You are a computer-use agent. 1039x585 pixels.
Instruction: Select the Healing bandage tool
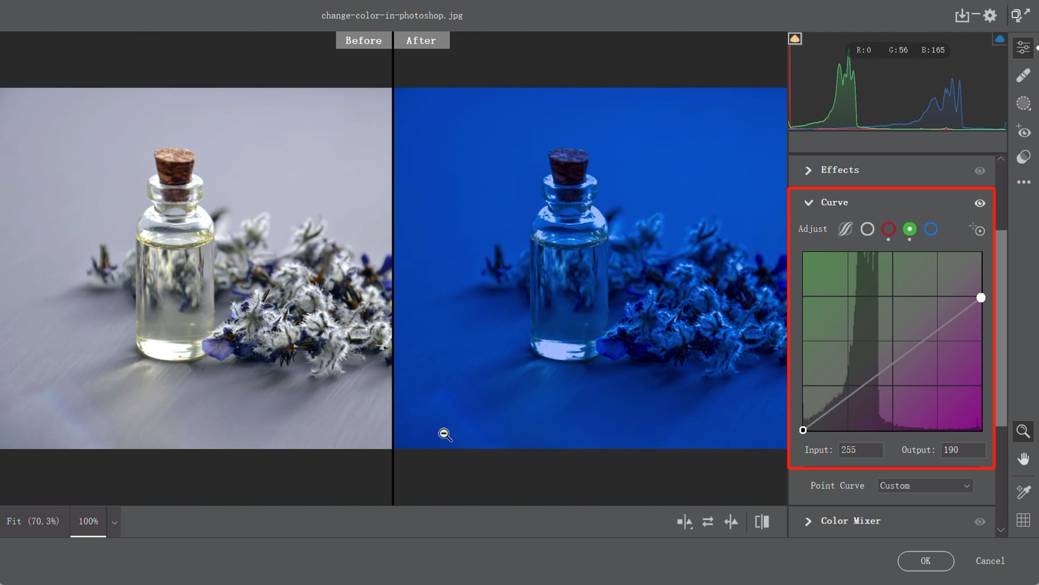tap(1023, 75)
